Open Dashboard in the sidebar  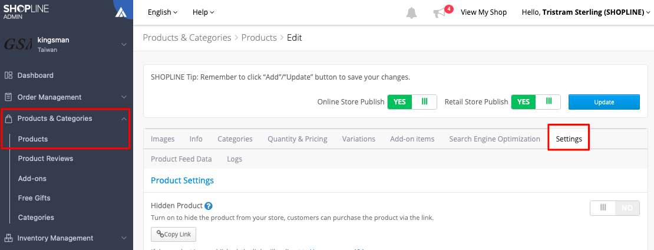[x=35, y=75]
